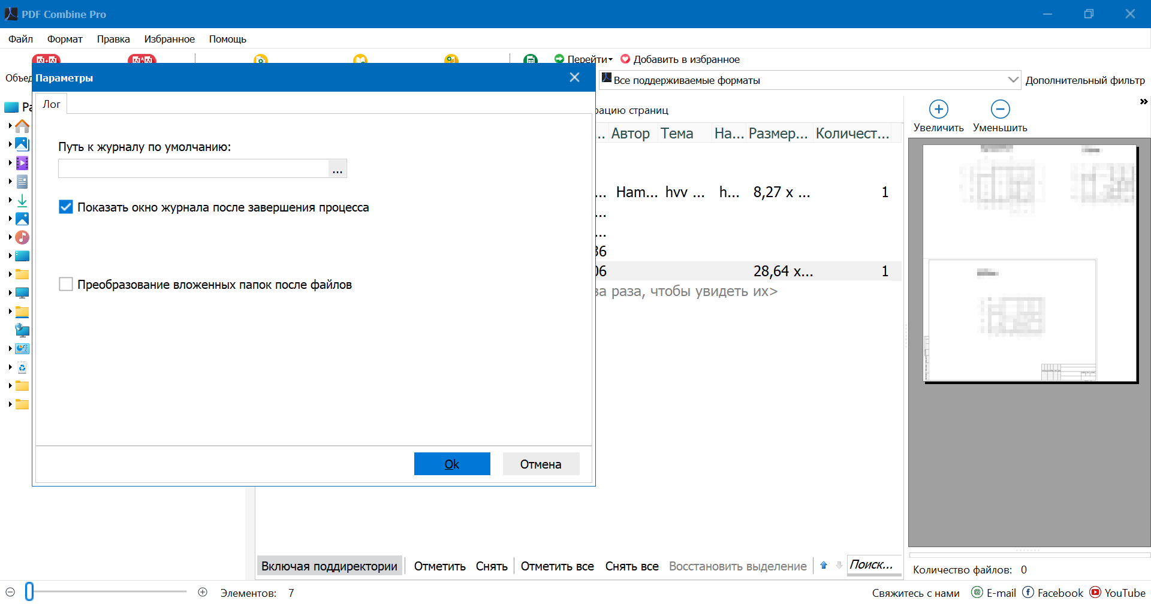This screenshot has height=604, width=1151.
Task: Click the Поиск... search field
Action: 874,564
